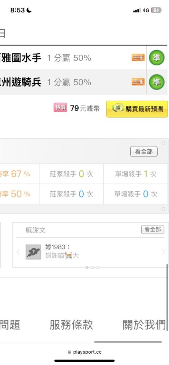This screenshot has width=169, height=365.
Task: Tap the lock icon beside playsport.cc
Action: click(x=70, y=352)
